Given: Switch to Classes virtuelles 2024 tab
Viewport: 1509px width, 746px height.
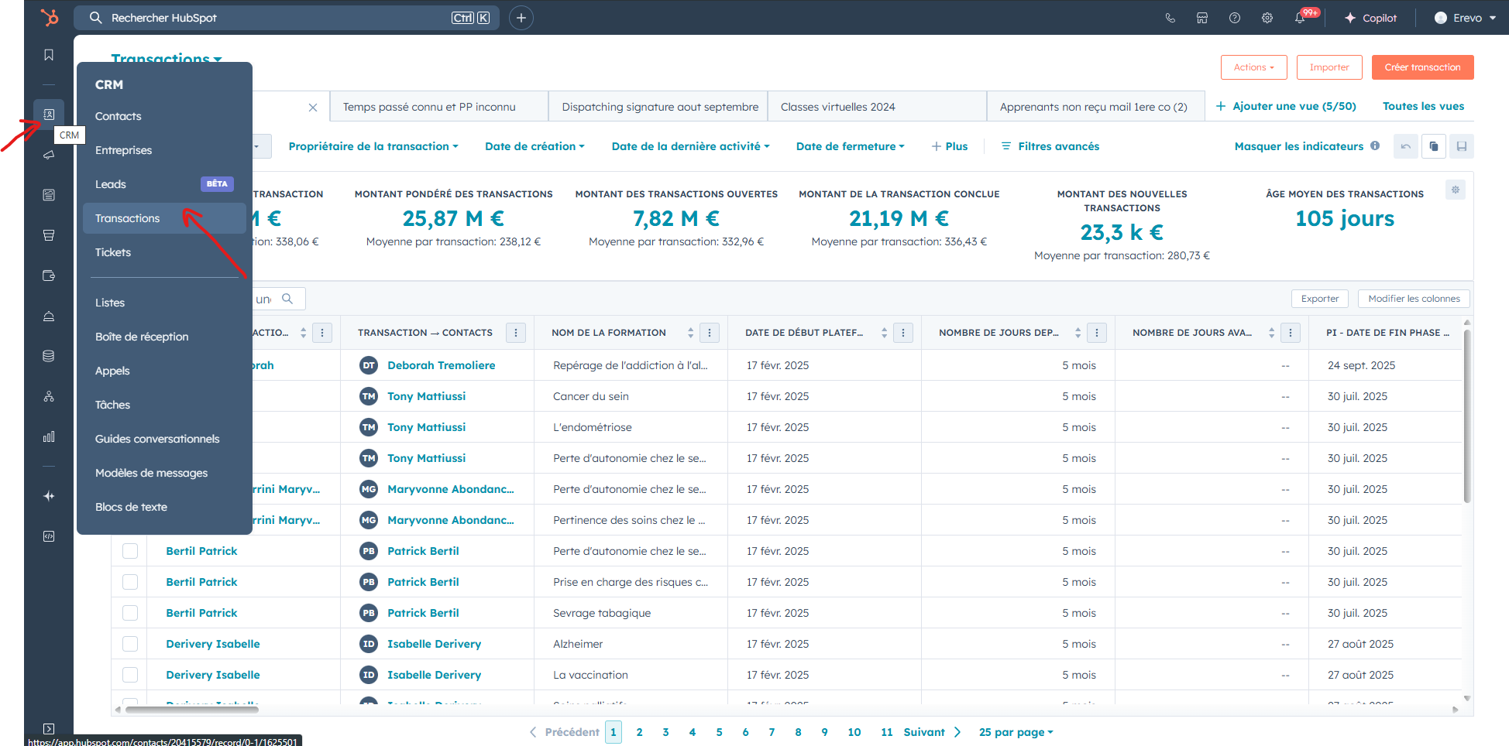Looking at the screenshot, I should pos(838,107).
